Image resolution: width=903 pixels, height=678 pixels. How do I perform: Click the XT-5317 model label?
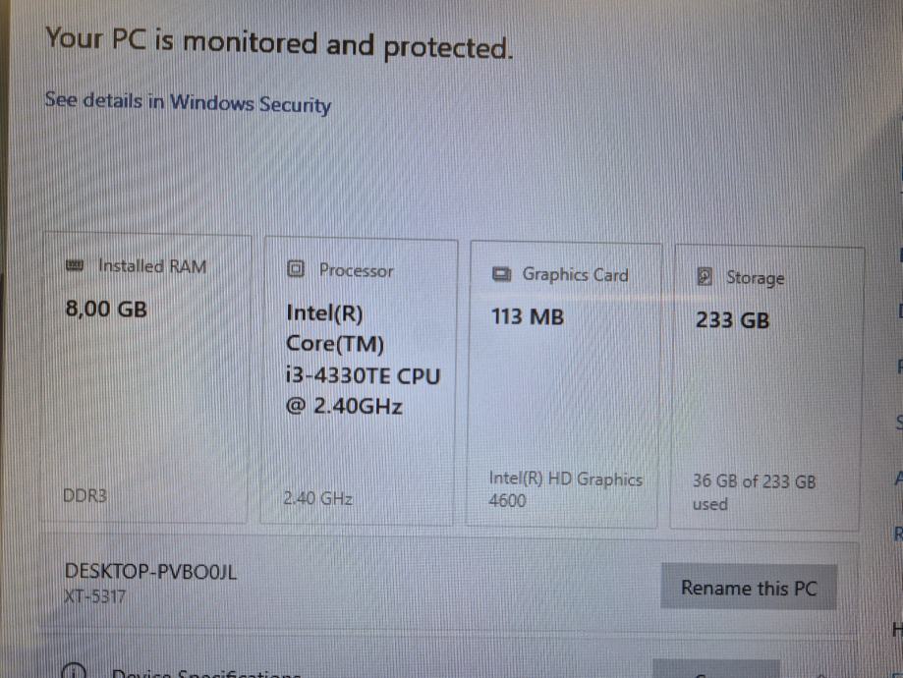coord(95,596)
